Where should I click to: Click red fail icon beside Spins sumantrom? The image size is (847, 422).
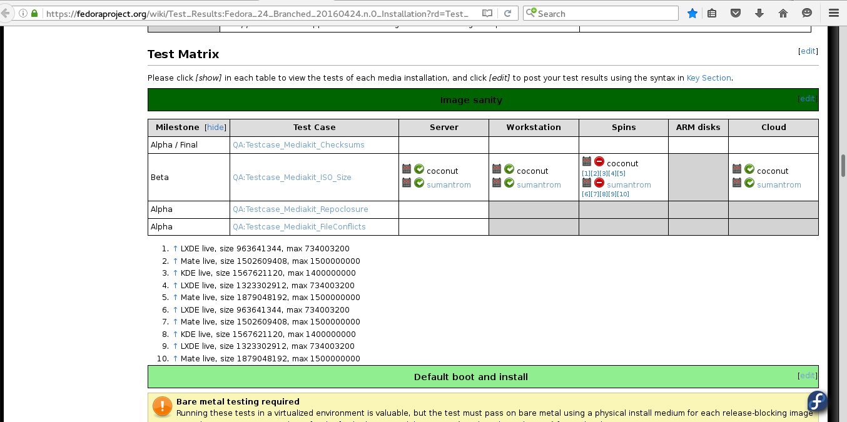(599, 183)
